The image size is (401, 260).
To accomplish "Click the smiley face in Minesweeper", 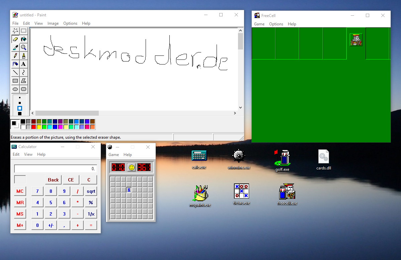I will click(x=132, y=167).
